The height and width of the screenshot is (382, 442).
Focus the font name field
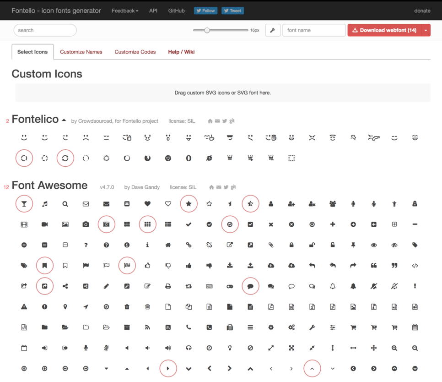[314, 30]
